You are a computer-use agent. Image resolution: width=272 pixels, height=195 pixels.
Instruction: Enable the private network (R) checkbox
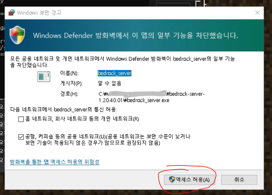(x=21, y=119)
